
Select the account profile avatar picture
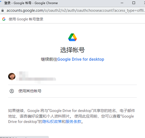tap(12, 77)
